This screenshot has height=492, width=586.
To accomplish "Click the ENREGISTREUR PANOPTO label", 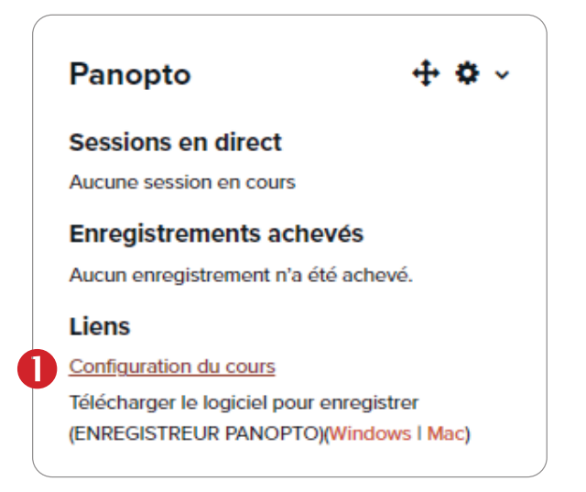I will coord(195,433).
